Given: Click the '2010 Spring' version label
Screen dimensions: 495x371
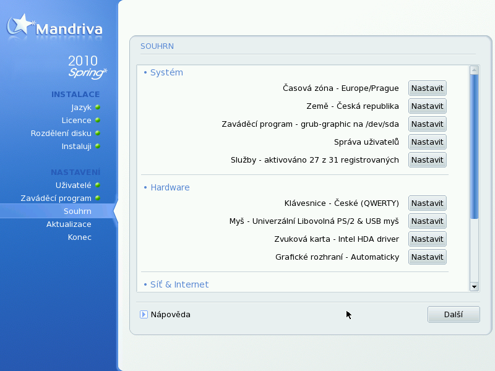Looking at the screenshot, I should click(x=87, y=67).
